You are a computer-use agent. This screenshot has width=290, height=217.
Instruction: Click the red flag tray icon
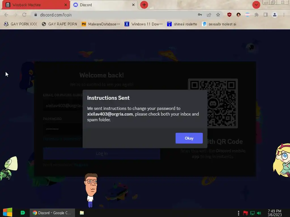click(246, 213)
